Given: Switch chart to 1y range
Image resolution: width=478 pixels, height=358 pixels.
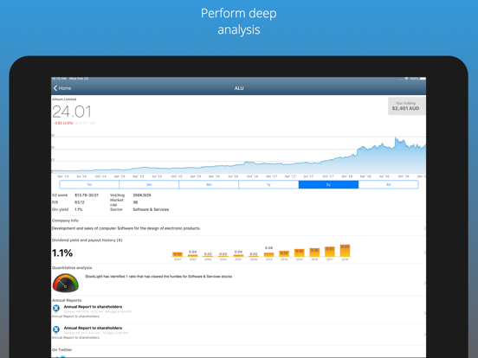Looking at the screenshot, I should pyautogui.click(x=268, y=184).
